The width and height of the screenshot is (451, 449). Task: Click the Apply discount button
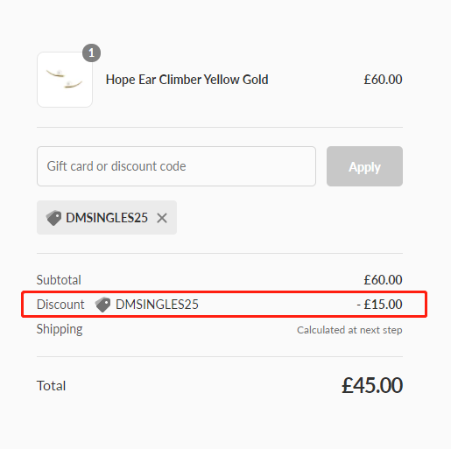(x=364, y=166)
